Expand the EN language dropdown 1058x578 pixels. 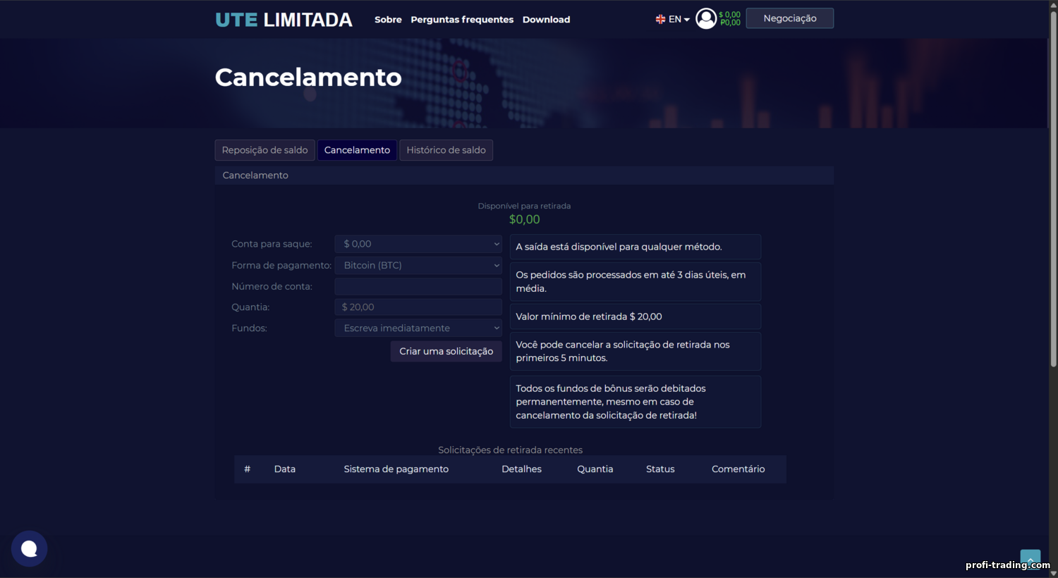pos(679,20)
